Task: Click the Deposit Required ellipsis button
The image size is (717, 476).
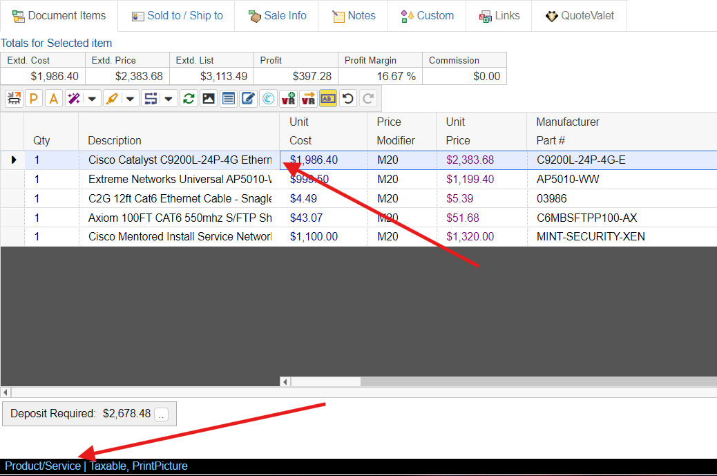Action: click(161, 415)
